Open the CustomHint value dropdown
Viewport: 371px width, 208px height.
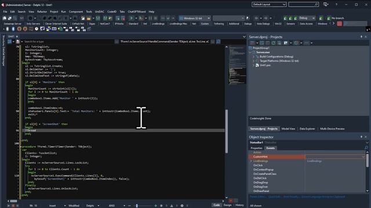point(363,157)
